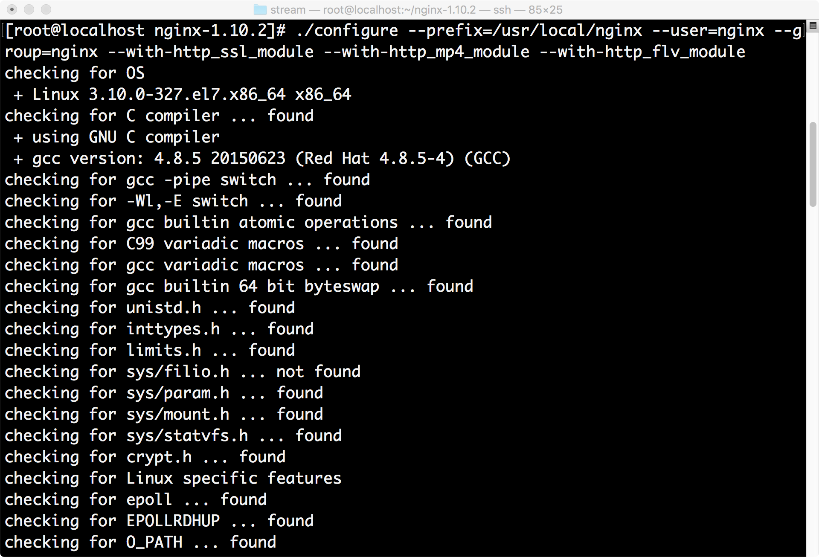This screenshot has height=557, width=819.
Task: Click the 'checking for EPOLLRDHUP' line
Action: [159, 521]
